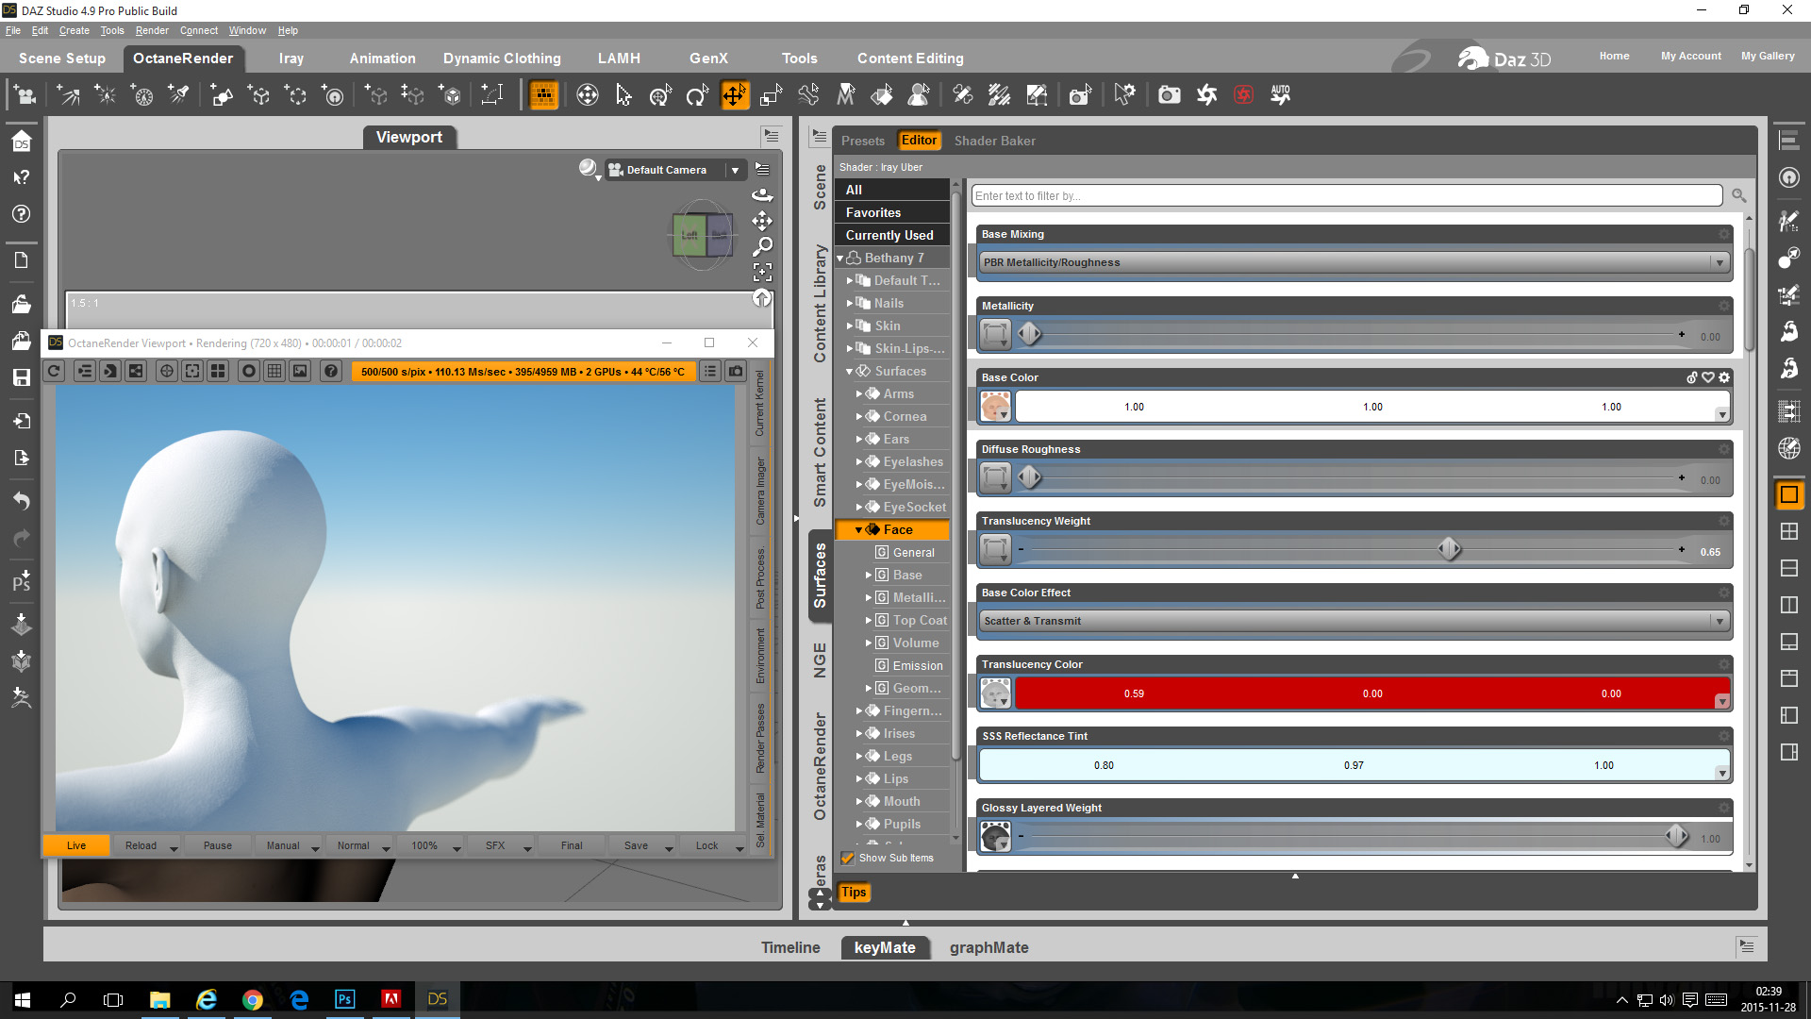Click the restart render refresh icon

coord(55,372)
